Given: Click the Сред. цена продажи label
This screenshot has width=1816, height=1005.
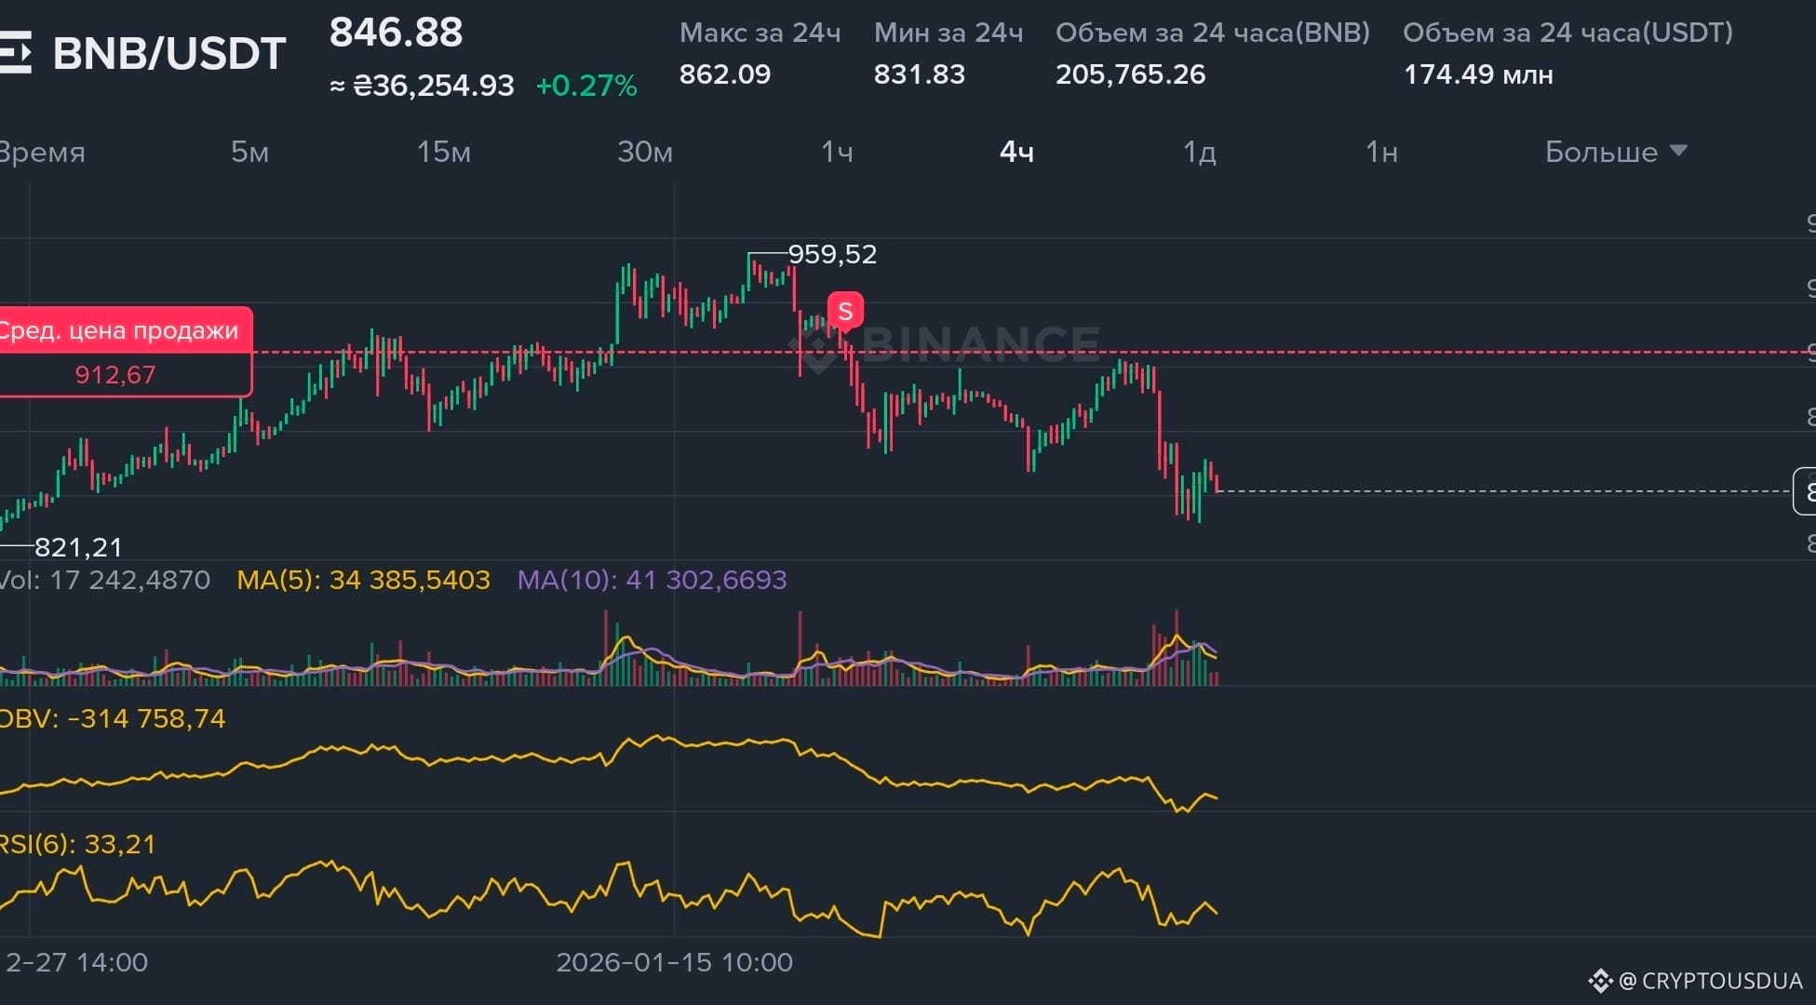Looking at the screenshot, I should point(118,330).
